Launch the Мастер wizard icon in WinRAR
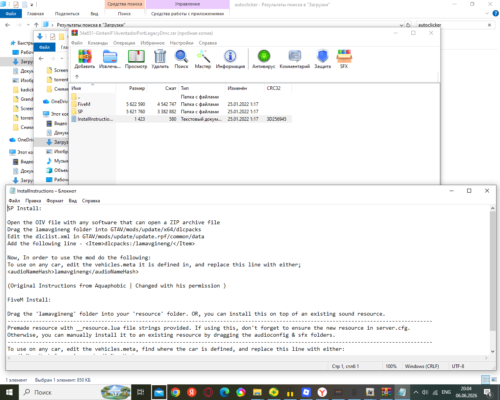Screen dimensions: 500x400 pos(203,59)
